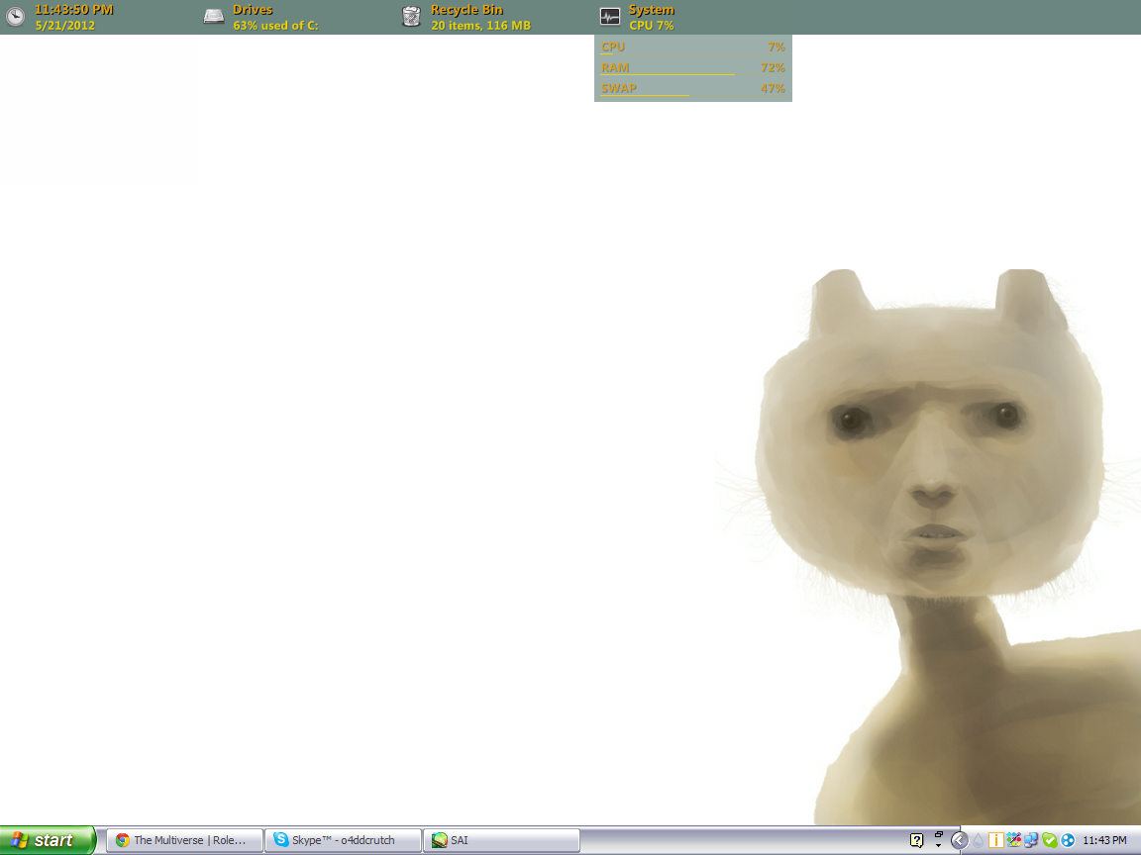Click the help question-mark icon on taskbar
The image size is (1141, 855).
(x=917, y=840)
